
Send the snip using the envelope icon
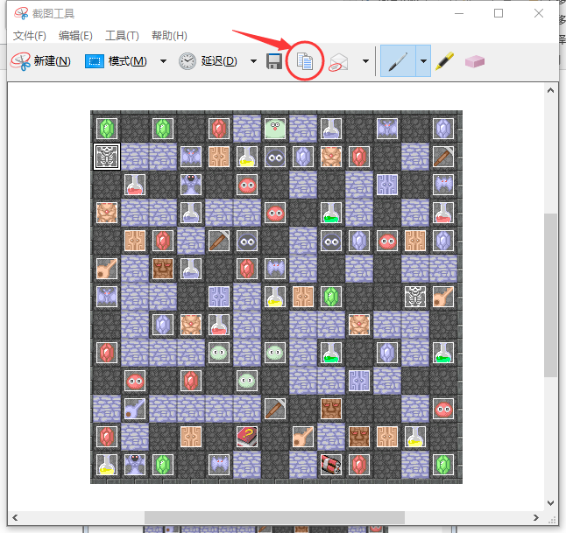click(x=338, y=62)
